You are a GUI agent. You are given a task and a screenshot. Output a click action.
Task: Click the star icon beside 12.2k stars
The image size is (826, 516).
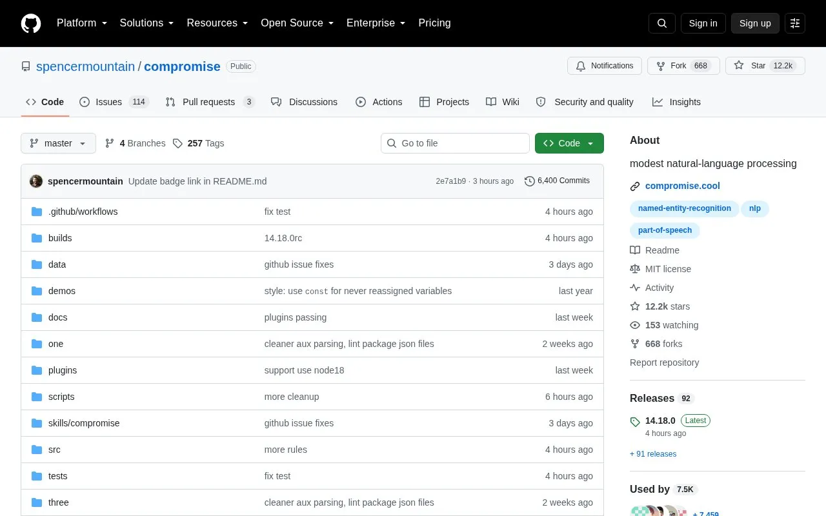click(x=635, y=306)
